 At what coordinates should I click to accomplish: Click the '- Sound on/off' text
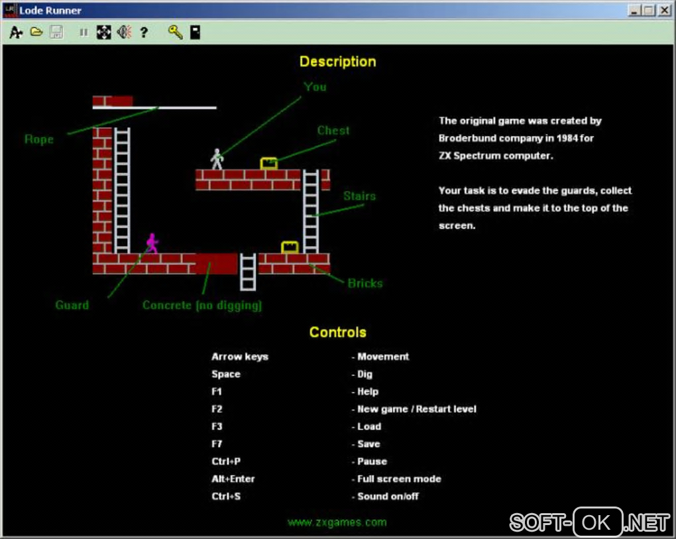(x=385, y=497)
